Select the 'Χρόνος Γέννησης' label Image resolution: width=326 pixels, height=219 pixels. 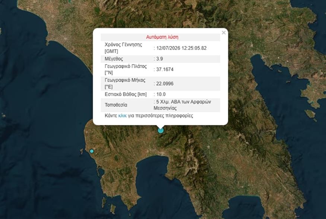tap(123, 45)
